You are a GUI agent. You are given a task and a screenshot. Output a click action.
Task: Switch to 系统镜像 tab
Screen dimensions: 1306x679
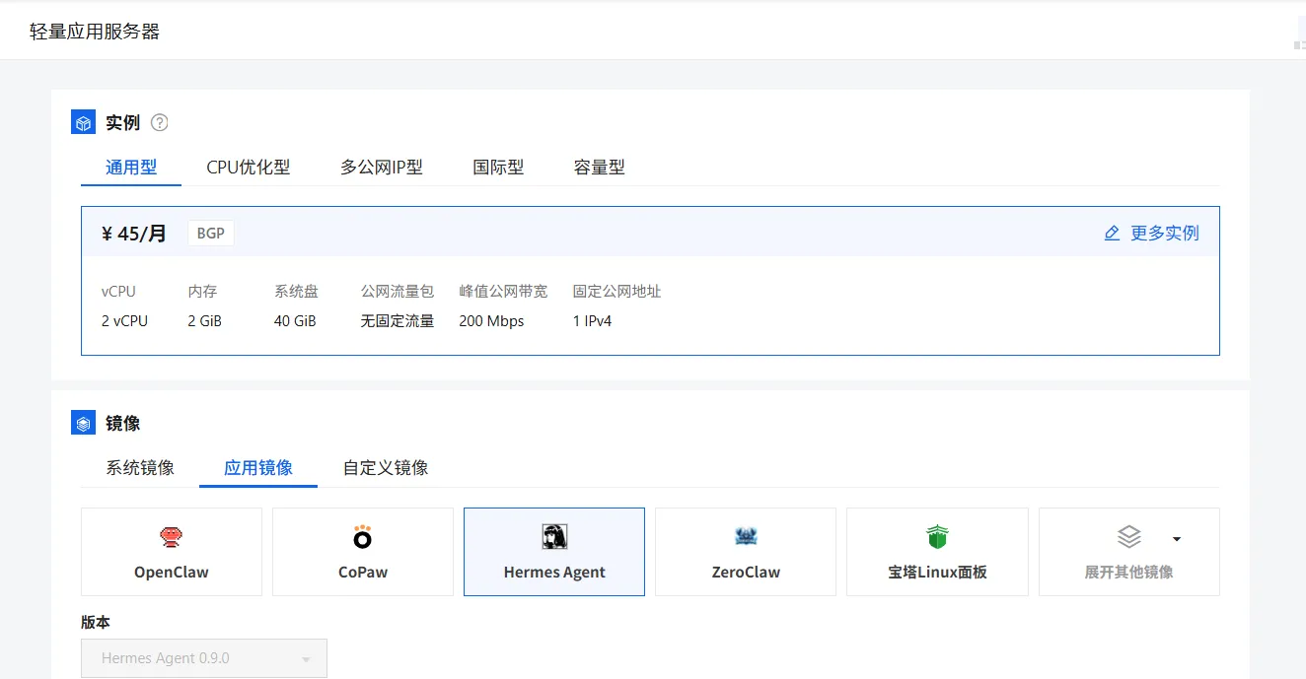140,468
